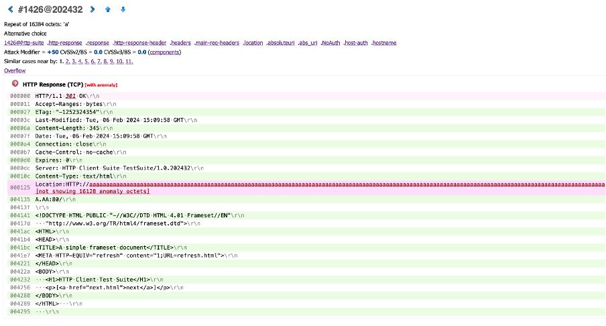Click the blue up arrow icon

[108, 9]
